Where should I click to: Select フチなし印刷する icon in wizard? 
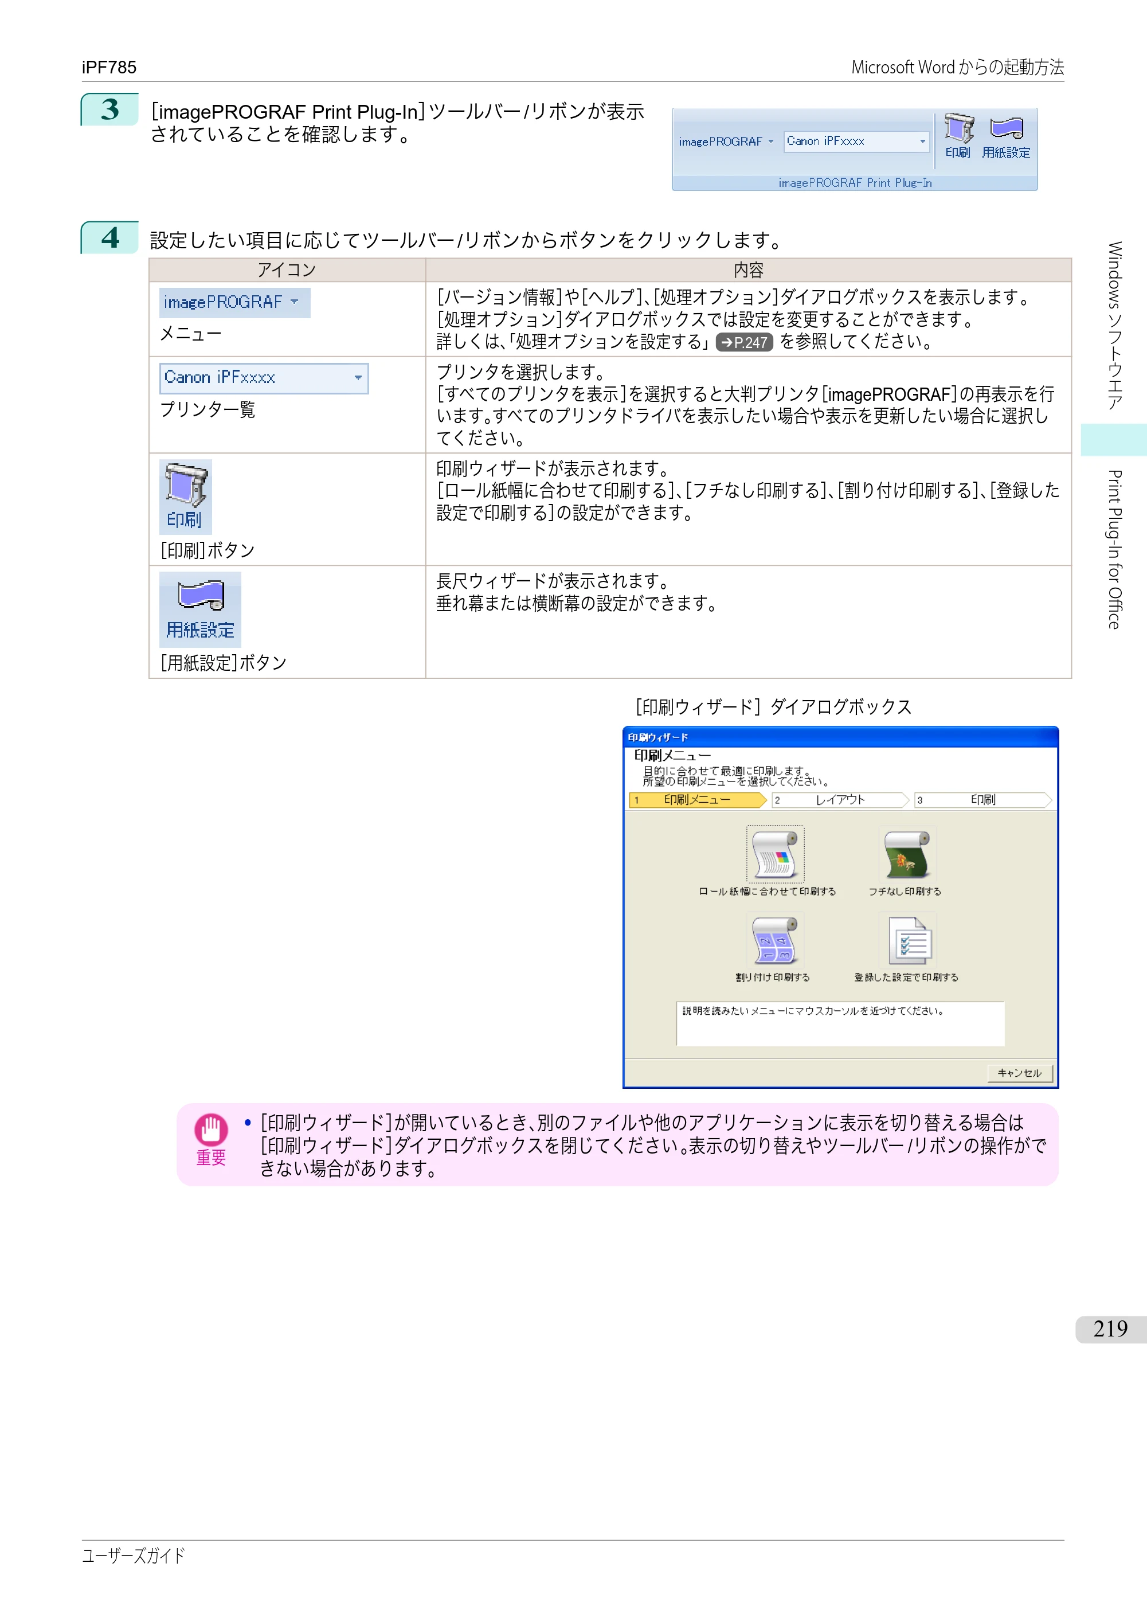coord(907,854)
